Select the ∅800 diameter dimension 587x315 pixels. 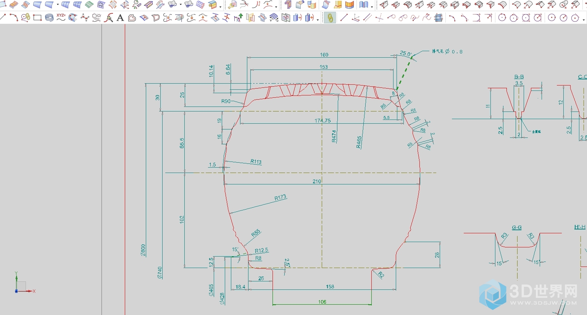tap(143, 250)
